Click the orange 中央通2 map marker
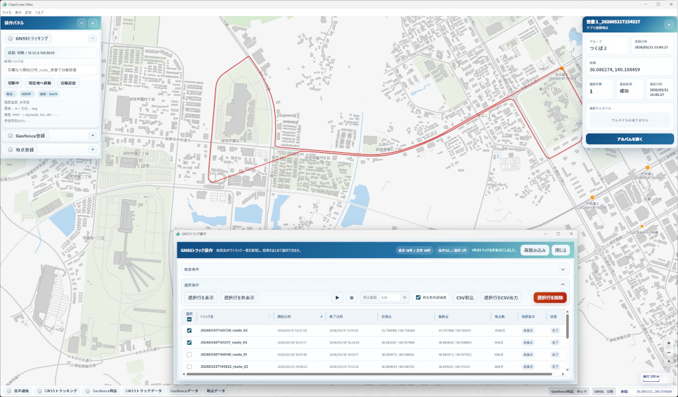 pos(594,198)
